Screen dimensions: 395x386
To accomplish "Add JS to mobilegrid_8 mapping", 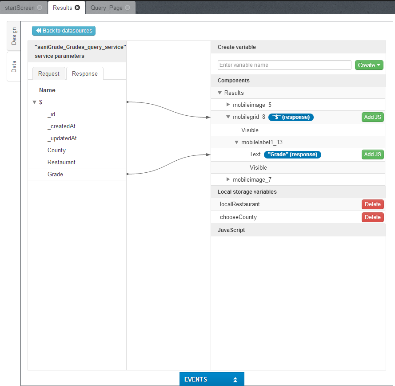I will coord(372,117).
